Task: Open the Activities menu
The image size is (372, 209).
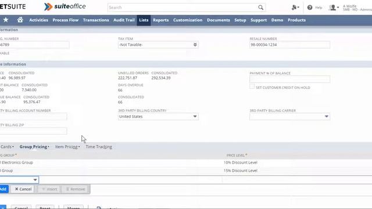Action: pyautogui.click(x=39, y=20)
